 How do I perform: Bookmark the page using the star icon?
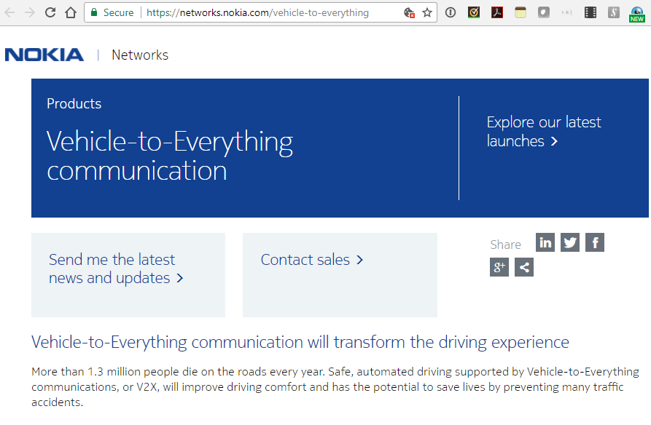pos(425,12)
